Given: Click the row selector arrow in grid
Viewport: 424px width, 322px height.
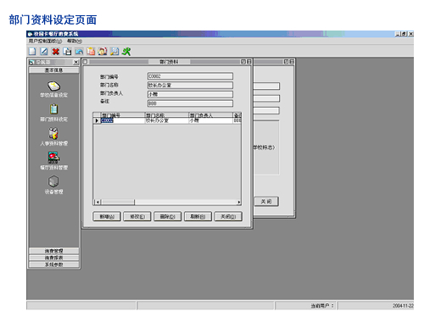Looking at the screenshot, I should click(97, 120).
